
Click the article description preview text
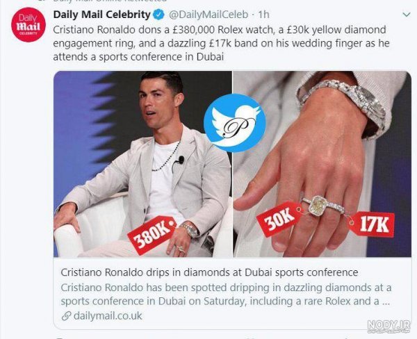[x=226, y=295]
